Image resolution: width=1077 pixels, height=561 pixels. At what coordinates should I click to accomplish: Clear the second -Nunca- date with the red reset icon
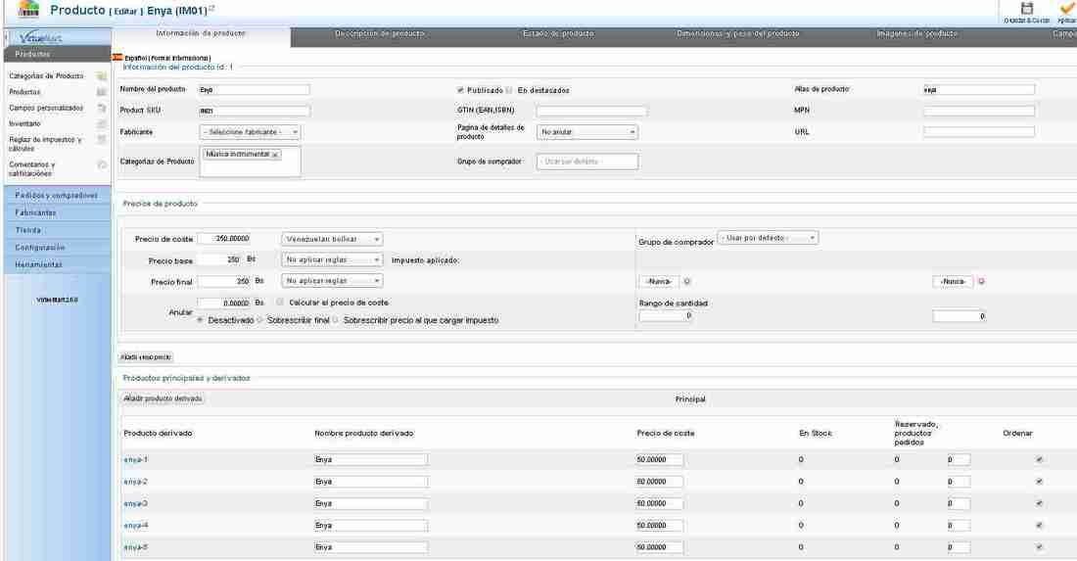(981, 282)
